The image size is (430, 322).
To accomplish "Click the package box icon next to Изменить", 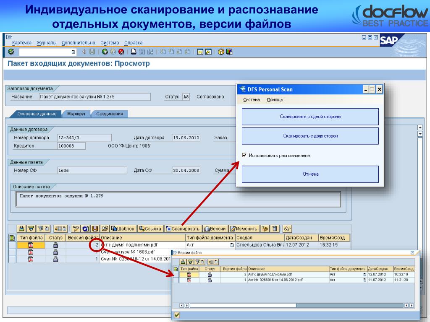I will [265, 229].
